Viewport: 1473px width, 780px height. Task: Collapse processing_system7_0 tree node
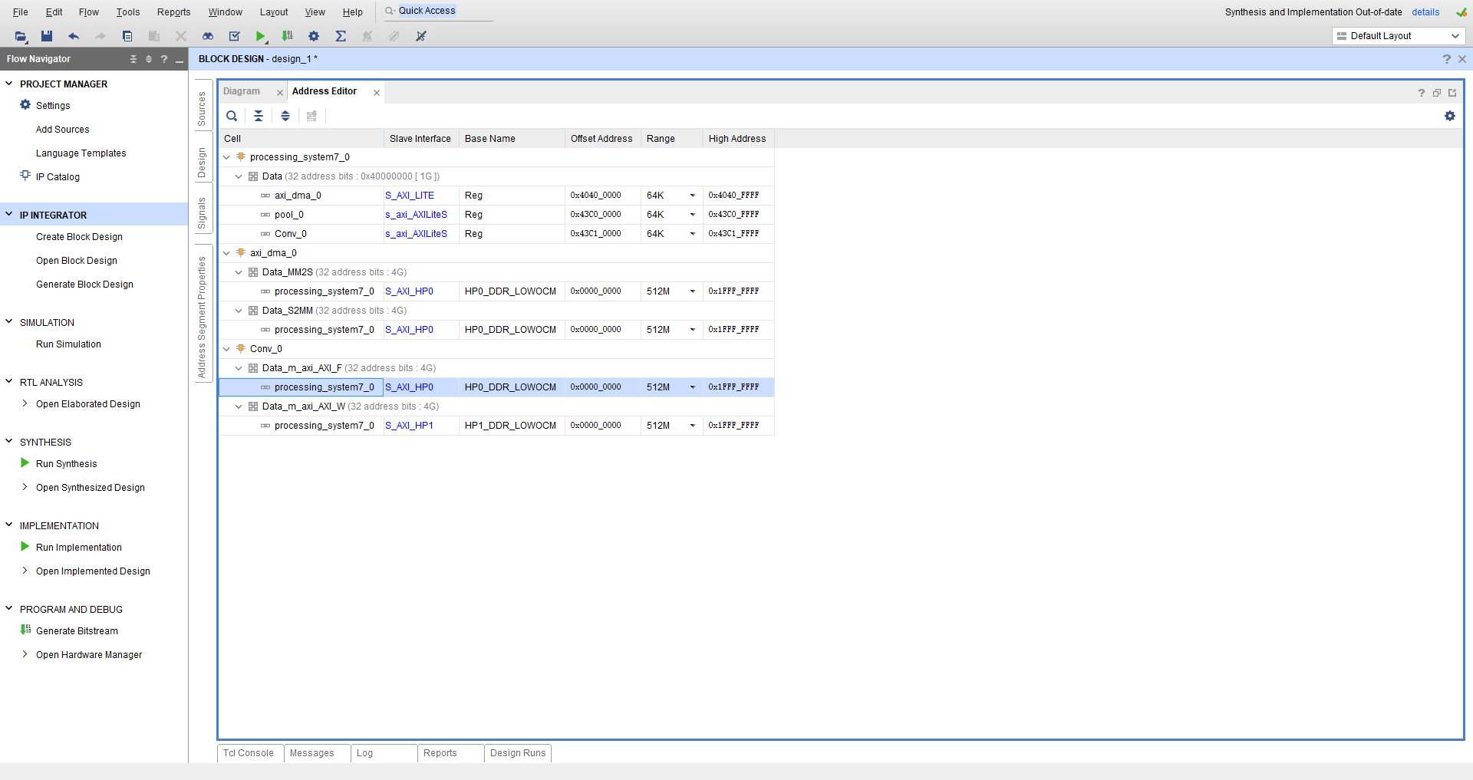226,157
